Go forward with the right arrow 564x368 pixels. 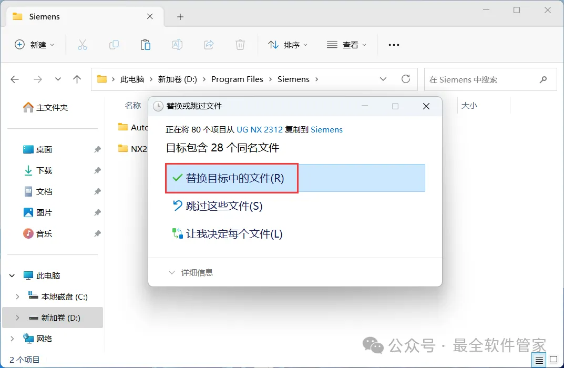coord(38,79)
